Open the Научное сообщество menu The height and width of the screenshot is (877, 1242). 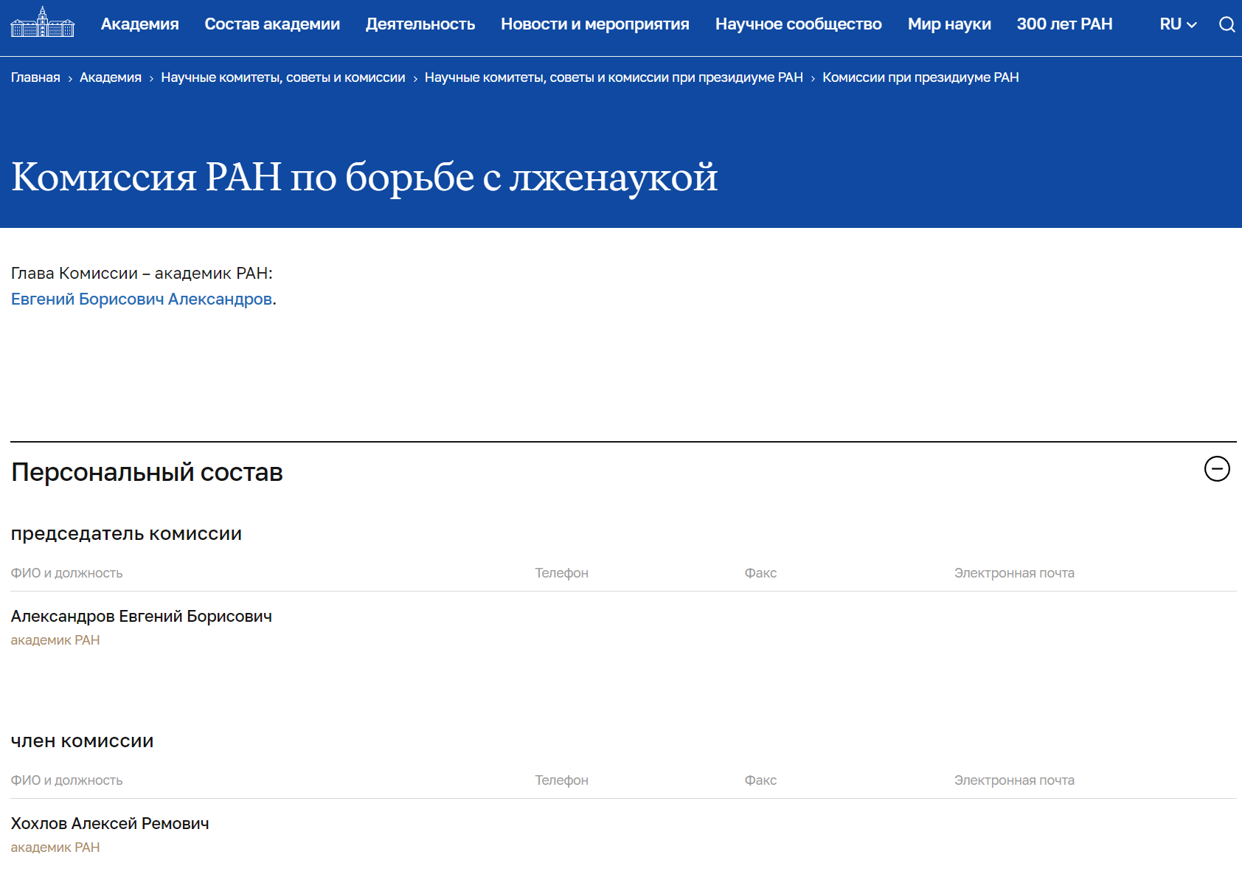point(799,24)
